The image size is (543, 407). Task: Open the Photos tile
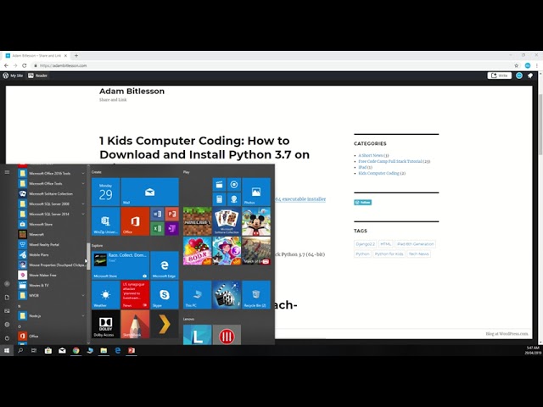[256, 192]
